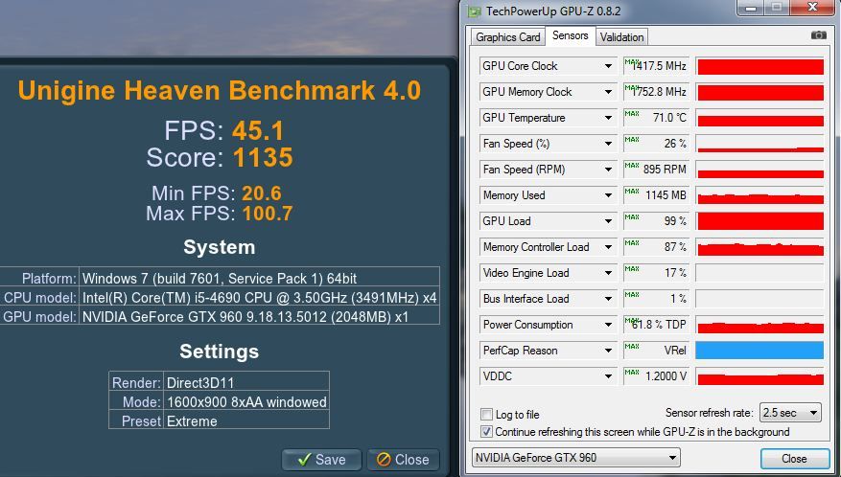Screen dimensions: 841x477
Task: Open the GPU Load sensor dropdown
Action: 608,221
